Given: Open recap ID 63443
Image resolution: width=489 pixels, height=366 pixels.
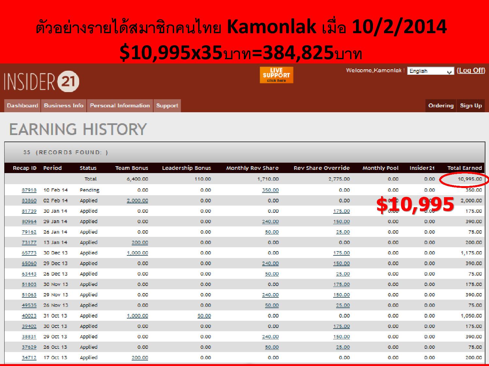Looking at the screenshot, I should [29, 274].
